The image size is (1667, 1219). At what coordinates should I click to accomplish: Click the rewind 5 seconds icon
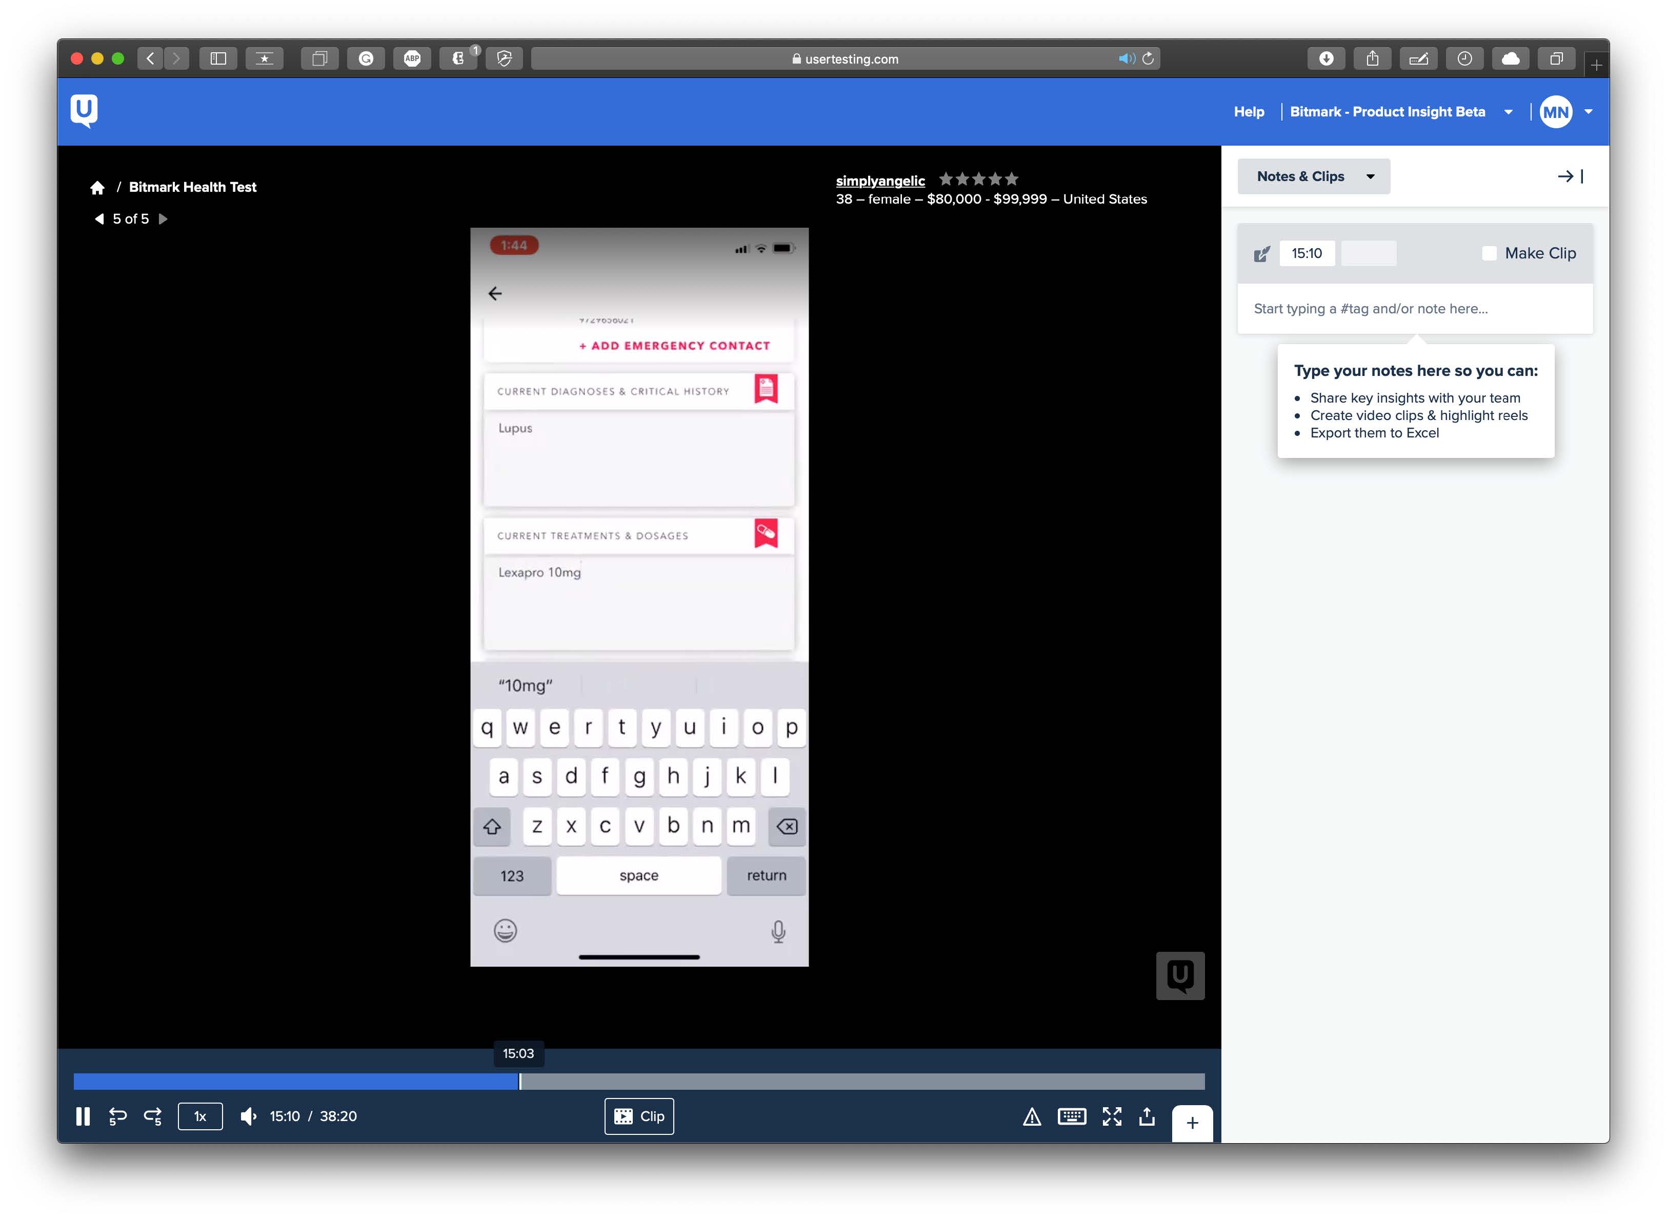[118, 1116]
